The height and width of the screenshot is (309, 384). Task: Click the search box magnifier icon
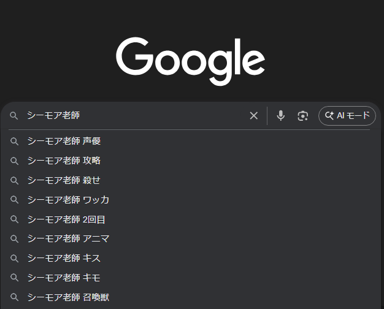point(14,116)
